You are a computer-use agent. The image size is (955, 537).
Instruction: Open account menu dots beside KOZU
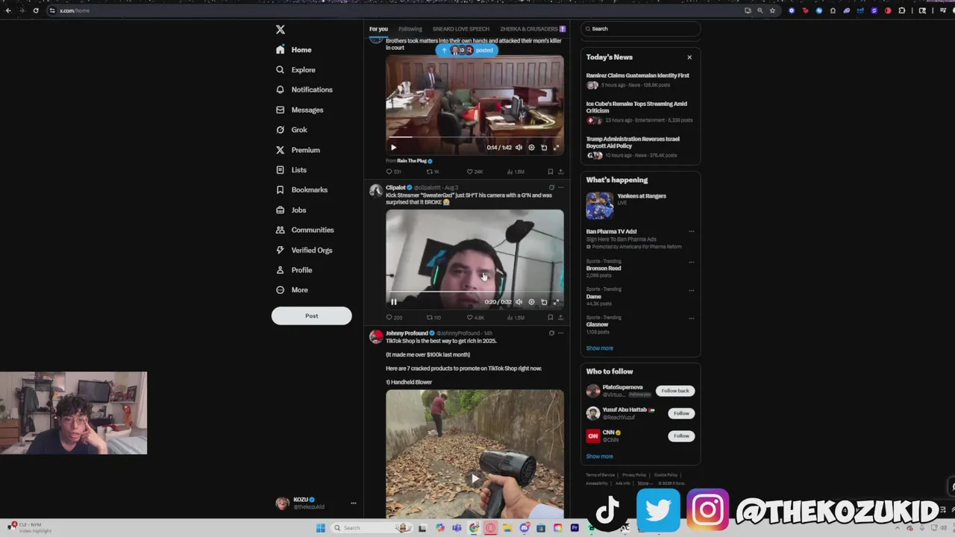point(354,503)
